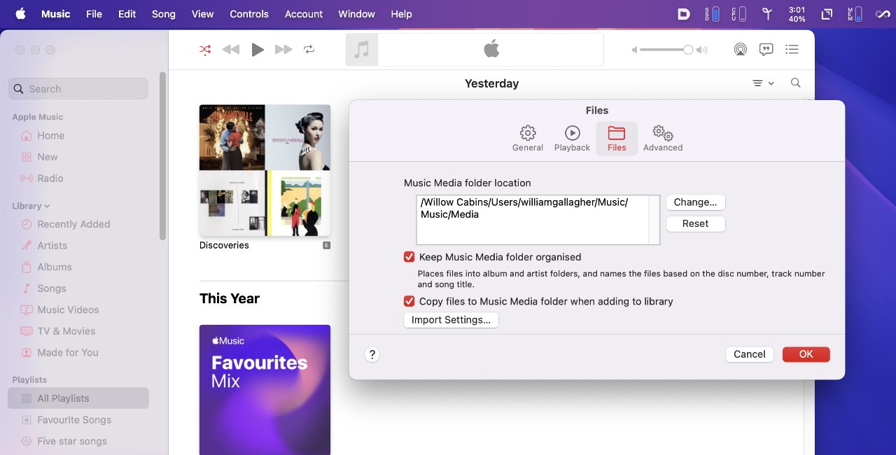
Task: Toggle shuffle in the Music toolbar
Action: coord(204,50)
